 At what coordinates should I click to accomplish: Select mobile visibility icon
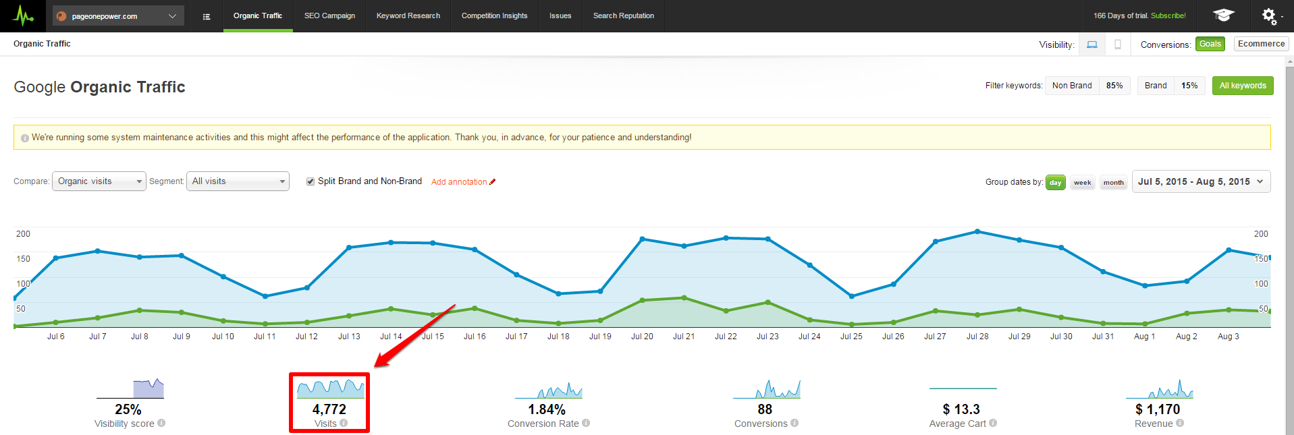point(1118,45)
